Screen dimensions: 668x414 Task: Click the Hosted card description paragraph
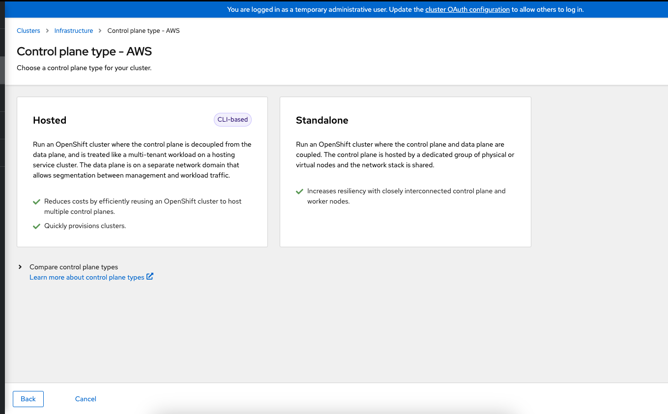[x=142, y=160]
